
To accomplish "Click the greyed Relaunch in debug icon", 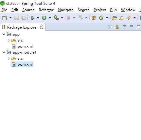I will (x=80, y=17).
